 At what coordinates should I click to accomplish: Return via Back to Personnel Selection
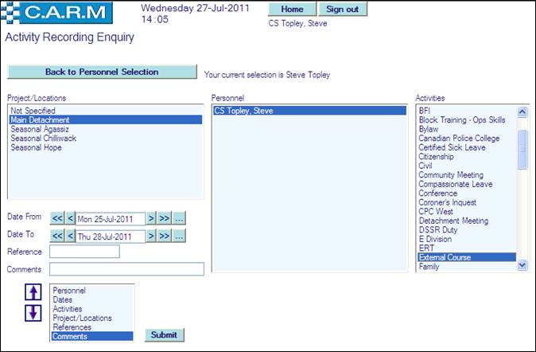click(102, 72)
